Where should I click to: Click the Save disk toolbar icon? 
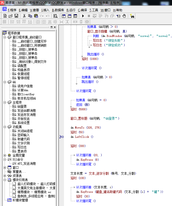(16, 16)
